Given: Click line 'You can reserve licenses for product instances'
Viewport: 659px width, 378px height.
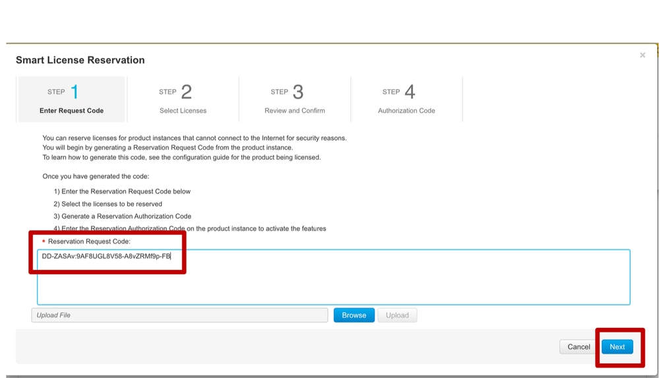Looking at the screenshot, I should pos(195,138).
